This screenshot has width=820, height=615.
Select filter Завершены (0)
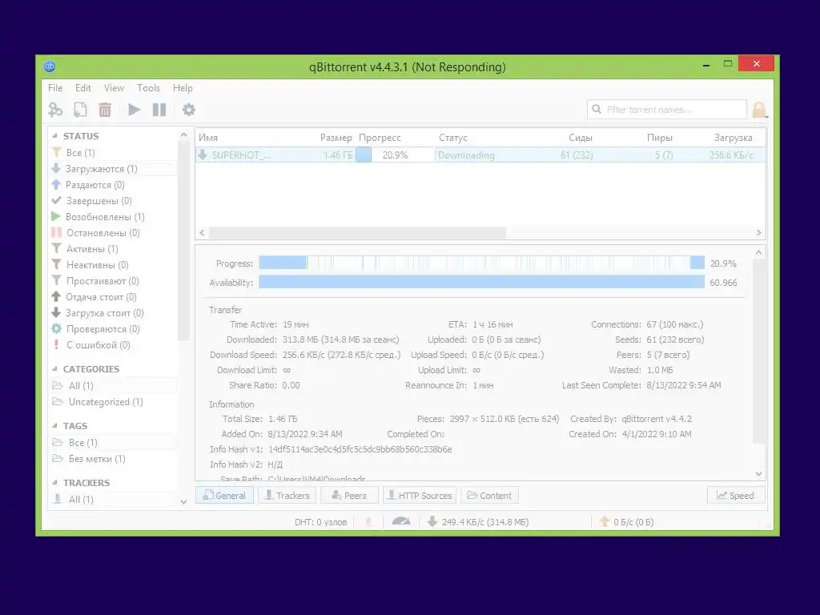tap(113, 201)
